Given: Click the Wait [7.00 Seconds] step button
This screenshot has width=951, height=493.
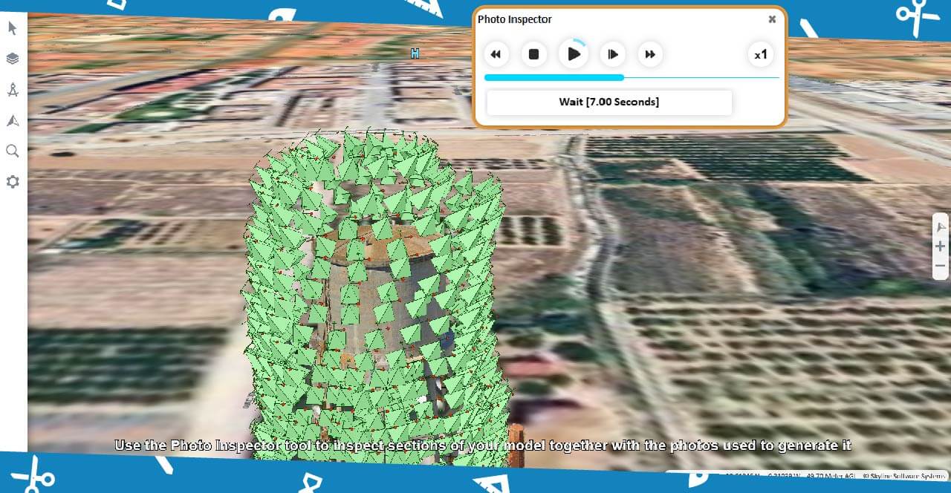Looking at the screenshot, I should [608, 102].
